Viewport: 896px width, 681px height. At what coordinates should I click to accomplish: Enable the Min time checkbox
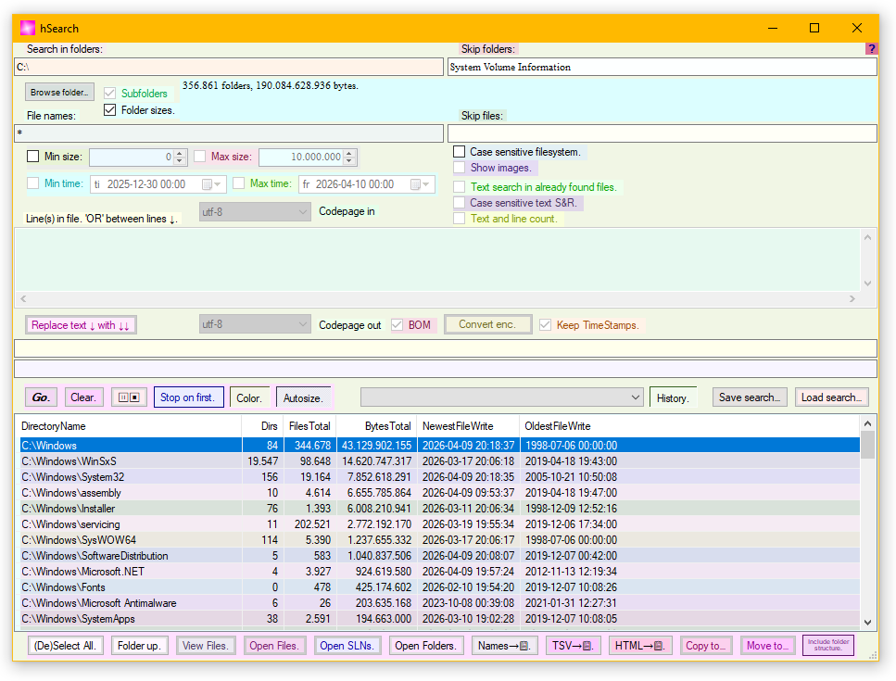33,183
